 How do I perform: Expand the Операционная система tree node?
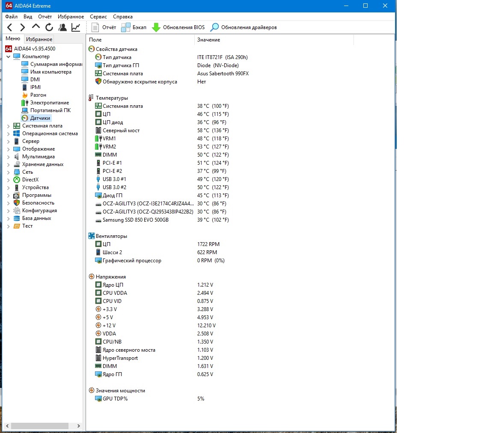click(x=9, y=133)
